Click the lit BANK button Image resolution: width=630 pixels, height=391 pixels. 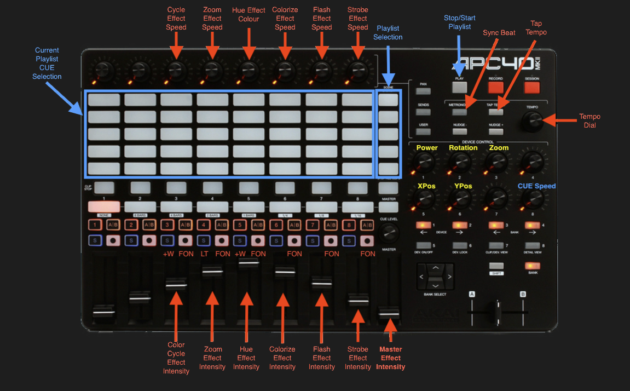click(x=533, y=266)
